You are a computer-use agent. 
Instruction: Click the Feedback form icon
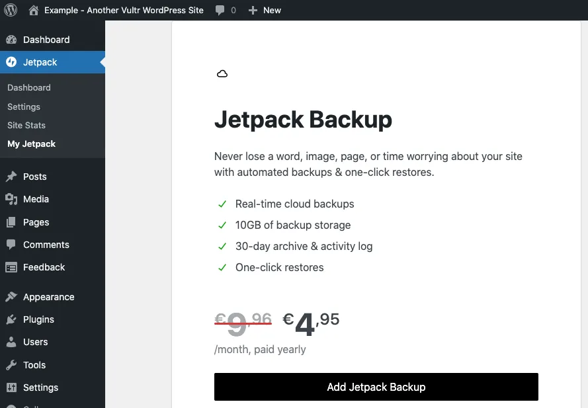(x=11, y=267)
